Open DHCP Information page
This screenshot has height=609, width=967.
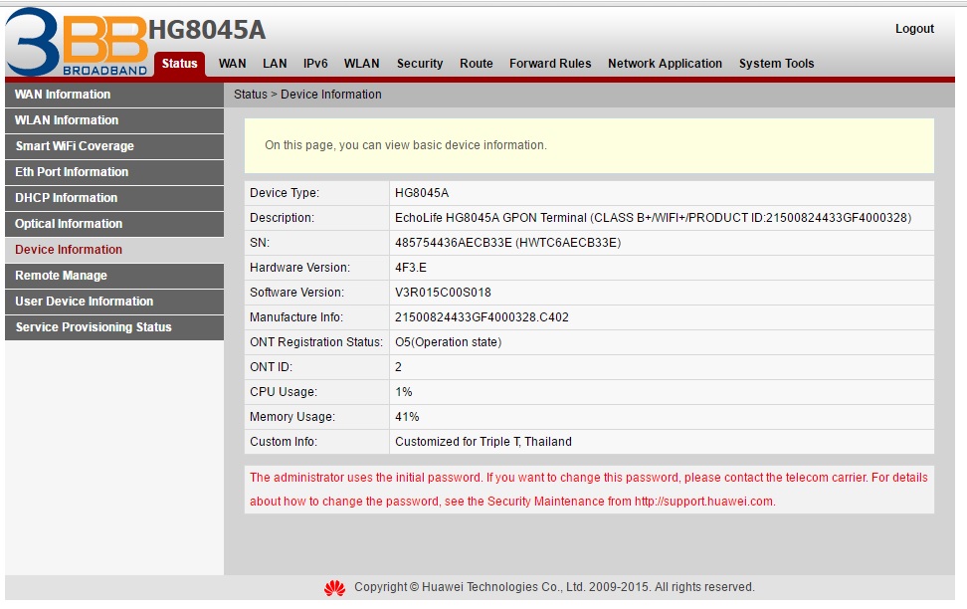pos(114,199)
